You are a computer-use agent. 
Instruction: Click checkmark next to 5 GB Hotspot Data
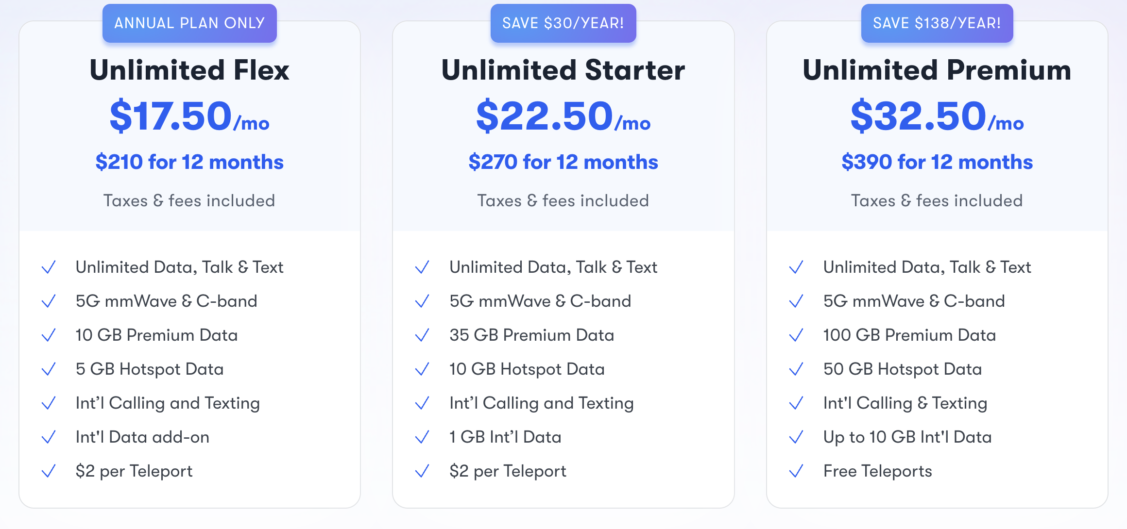pos(49,369)
